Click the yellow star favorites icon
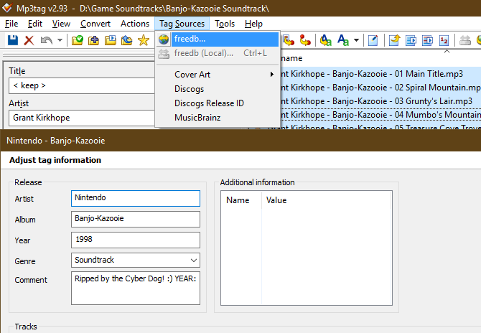Image resolution: width=481 pixels, height=333 pixels. (x=143, y=40)
